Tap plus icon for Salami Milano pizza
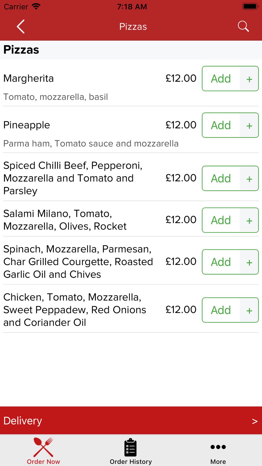Screen dimensions: 262x466 coord(249,220)
